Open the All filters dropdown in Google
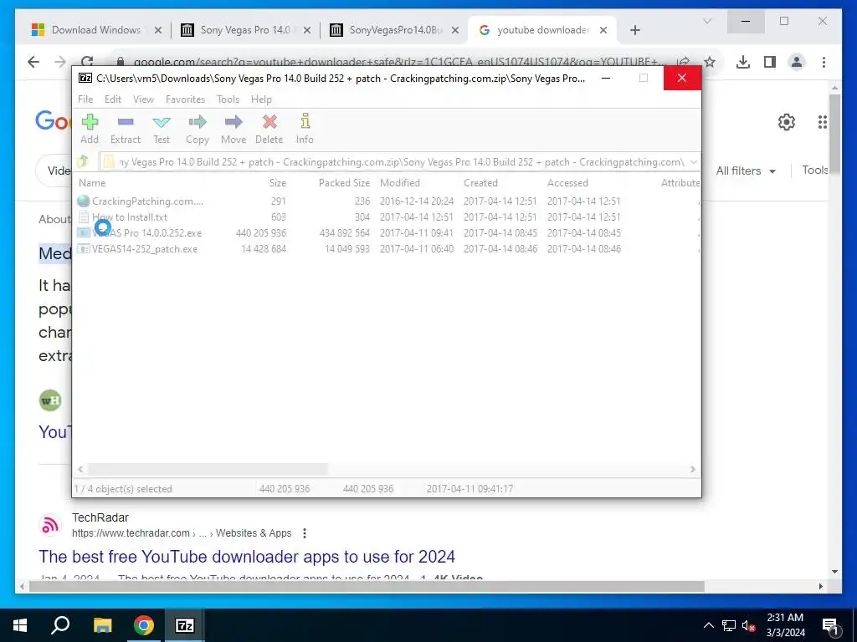This screenshot has height=642, width=857. click(x=746, y=171)
